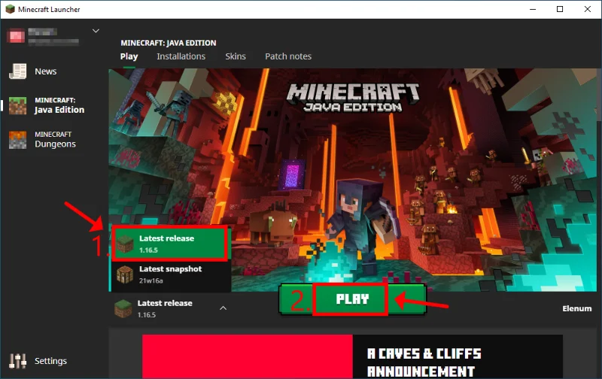The height and width of the screenshot is (379, 602).
Task: Click the Minecraft Launcher title bar icon
Action: [x=10, y=9]
